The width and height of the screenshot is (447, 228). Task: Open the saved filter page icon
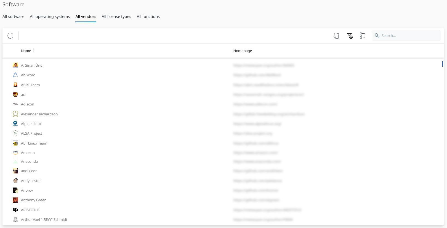336,36
